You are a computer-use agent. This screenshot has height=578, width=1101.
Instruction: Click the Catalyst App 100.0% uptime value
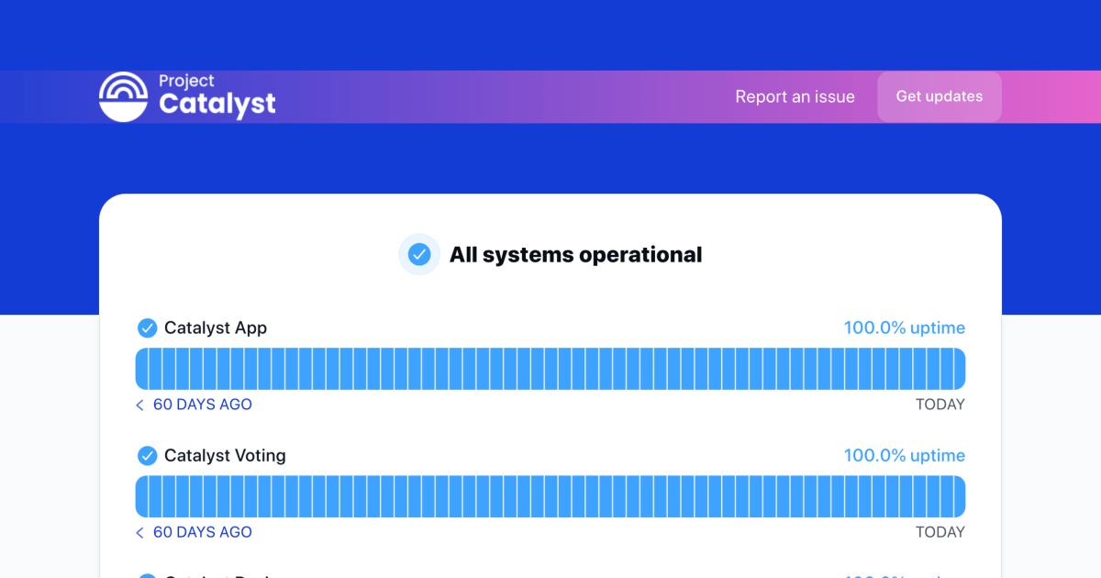pos(905,328)
